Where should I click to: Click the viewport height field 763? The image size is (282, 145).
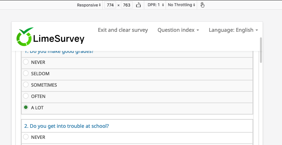click(x=127, y=5)
